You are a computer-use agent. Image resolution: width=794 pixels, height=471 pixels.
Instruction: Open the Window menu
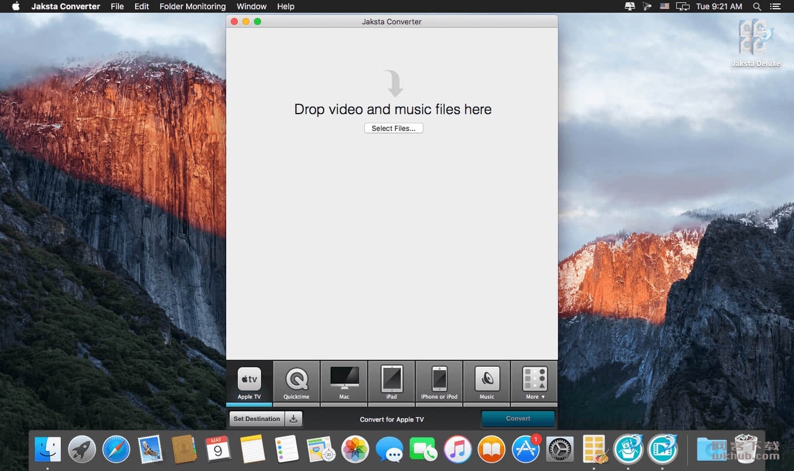[252, 6]
